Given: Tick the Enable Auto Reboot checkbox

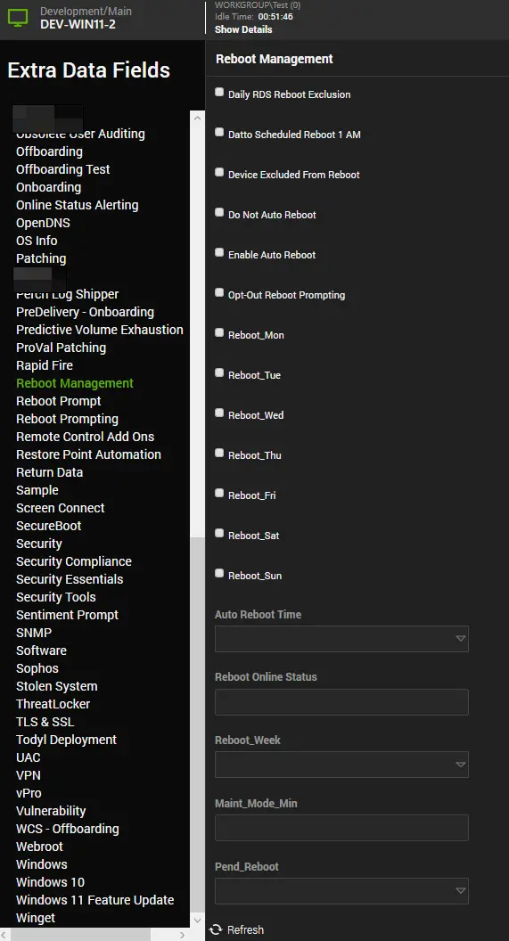Looking at the screenshot, I should pyautogui.click(x=219, y=253).
